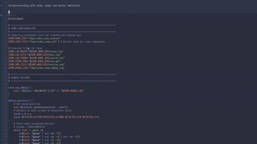
Task: Click the ZOOM_DEBUG_LOG variable definition
Action: coord(36,68)
